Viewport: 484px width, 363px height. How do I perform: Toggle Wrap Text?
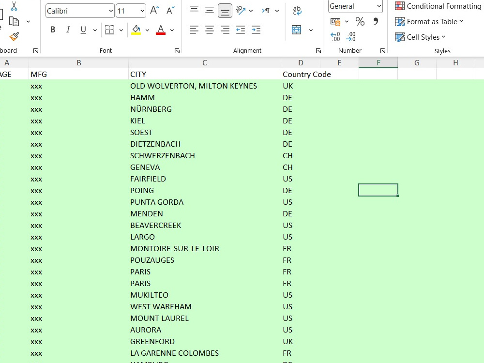tap(297, 11)
